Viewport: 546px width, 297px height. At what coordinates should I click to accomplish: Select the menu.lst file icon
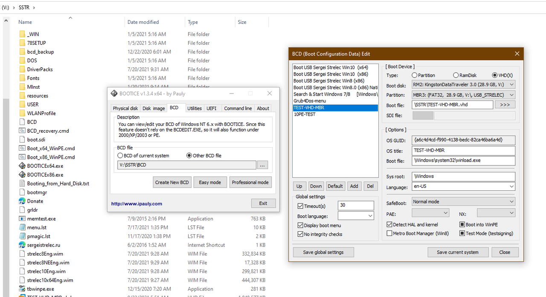pyautogui.click(x=22, y=227)
